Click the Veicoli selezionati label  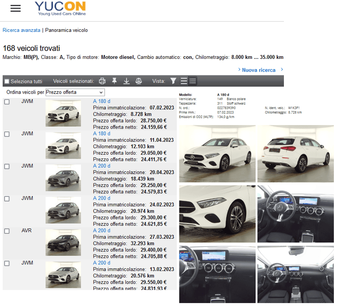(x=73, y=81)
